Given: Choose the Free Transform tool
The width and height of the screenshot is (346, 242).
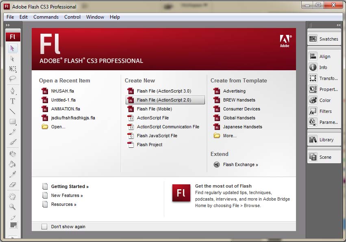Looking at the screenshot, I should [x=13, y=69].
